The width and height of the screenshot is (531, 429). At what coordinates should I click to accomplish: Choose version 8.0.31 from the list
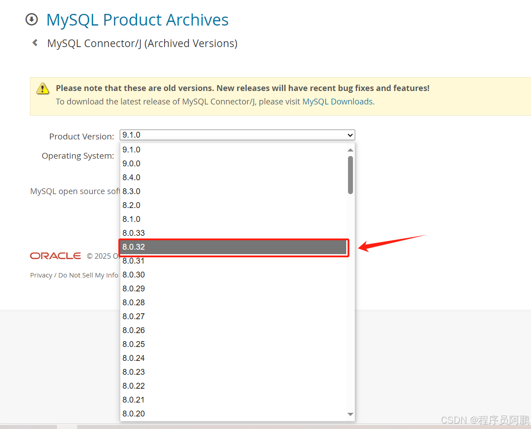coord(234,261)
